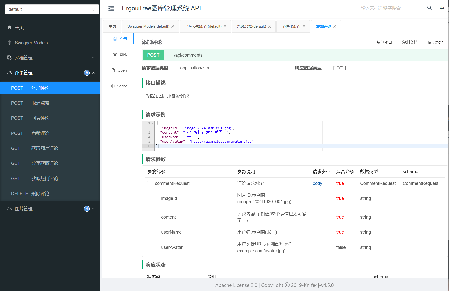Select the Open panel item
Image resolution: width=449 pixels, height=291 pixels.
(x=119, y=70)
